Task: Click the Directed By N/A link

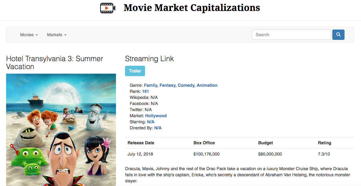Action: pos(158,128)
